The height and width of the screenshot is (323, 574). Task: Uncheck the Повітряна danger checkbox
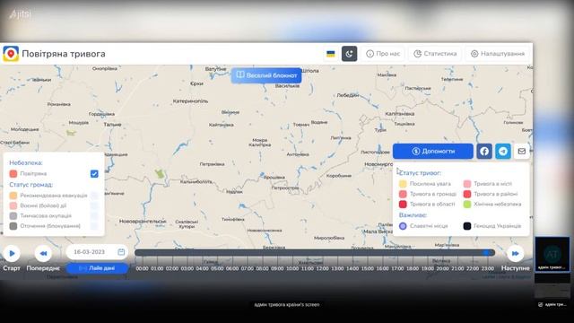point(94,173)
